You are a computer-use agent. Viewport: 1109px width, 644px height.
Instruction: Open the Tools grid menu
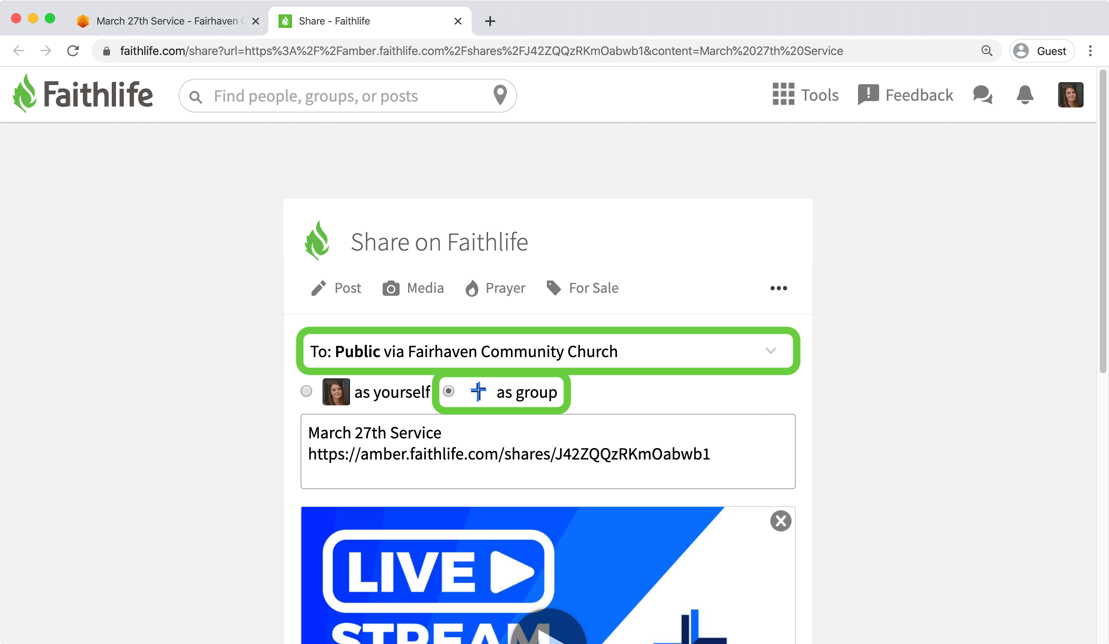pyautogui.click(x=806, y=95)
